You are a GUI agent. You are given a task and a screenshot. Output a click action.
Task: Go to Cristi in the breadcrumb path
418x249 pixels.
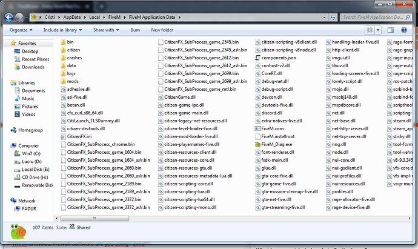pyautogui.click(x=50, y=18)
